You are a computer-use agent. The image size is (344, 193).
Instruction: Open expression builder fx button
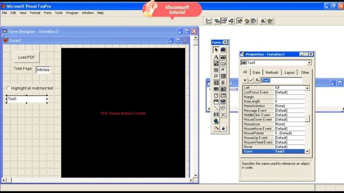[x=257, y=80]
